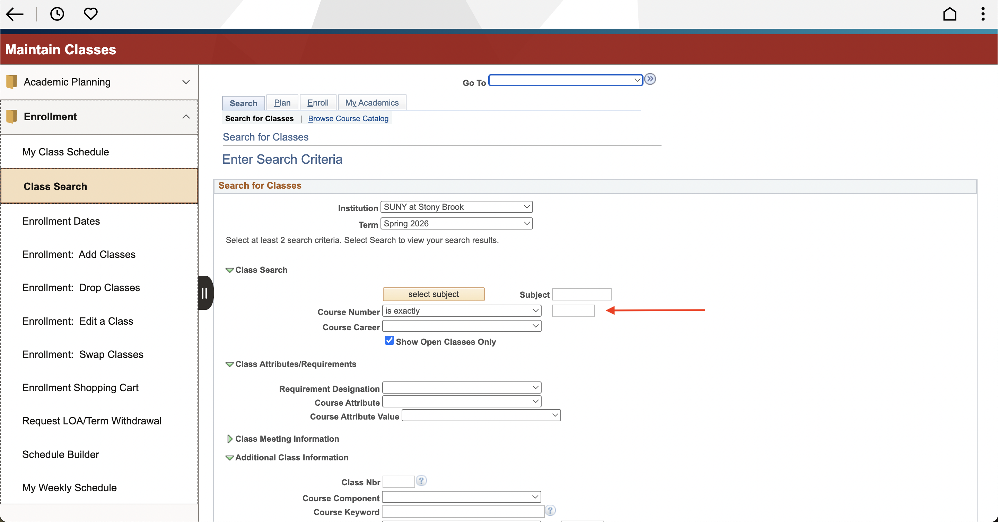Open Enrollment: Add Classes
This screenshot has height=522, width=998.
[x=99, y=255]
